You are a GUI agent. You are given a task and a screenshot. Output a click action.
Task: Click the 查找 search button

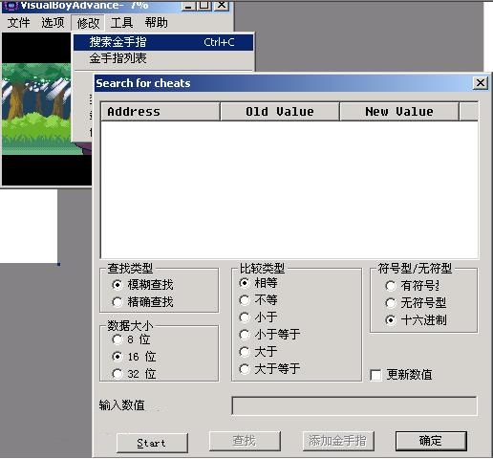(x=245, y=441)
